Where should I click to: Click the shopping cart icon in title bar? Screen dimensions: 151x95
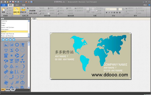tap(29, 2)
